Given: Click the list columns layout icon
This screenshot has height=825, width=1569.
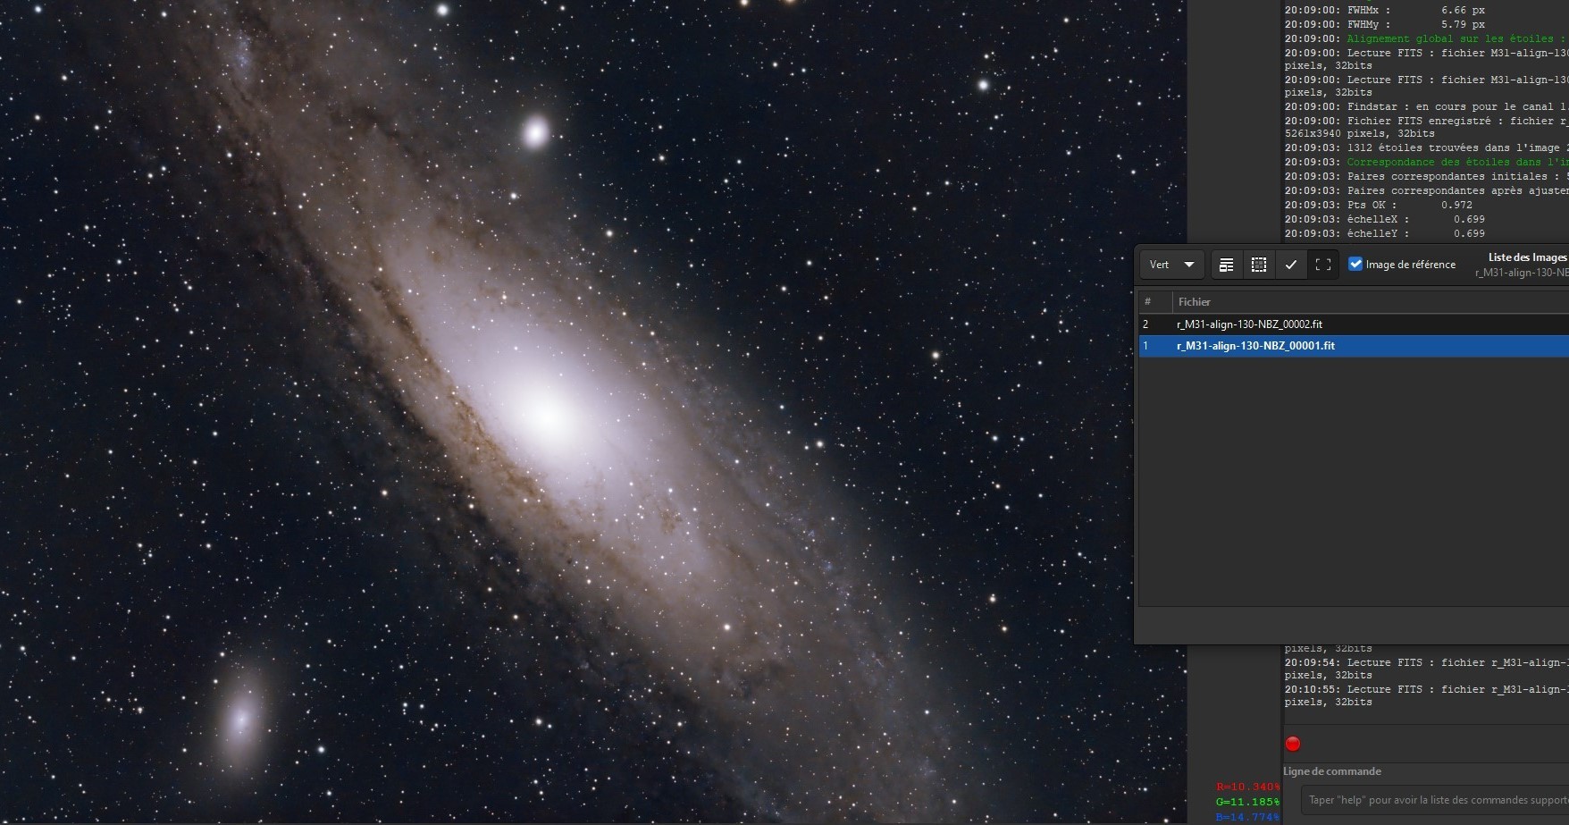Looking at the screenshot, I should [x=1227, y=265].
